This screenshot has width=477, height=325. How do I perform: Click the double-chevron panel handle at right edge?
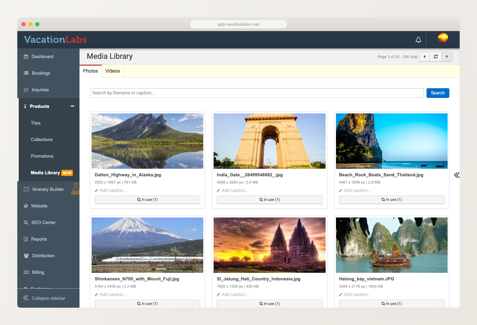[457, 175]
